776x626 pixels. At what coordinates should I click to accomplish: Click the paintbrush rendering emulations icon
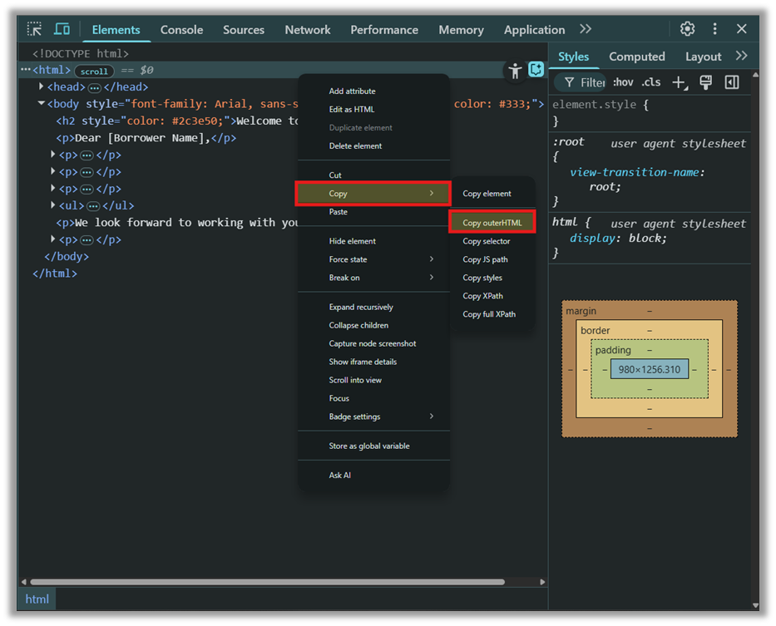(x=706, y=82)
